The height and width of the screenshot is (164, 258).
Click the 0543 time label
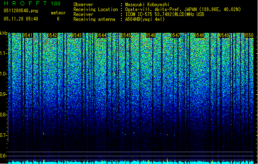[77, 35]
